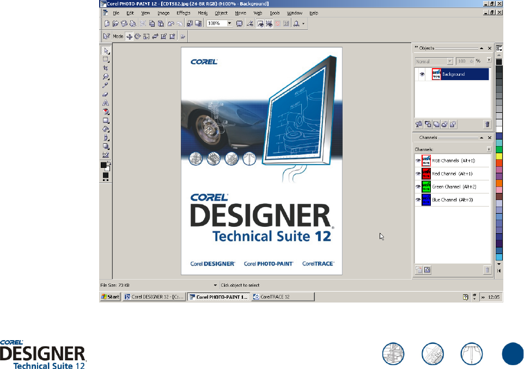The width and height of the screenshot is (524, 369).
Task: Open the Effects menu
Action: tap(183, 13)
